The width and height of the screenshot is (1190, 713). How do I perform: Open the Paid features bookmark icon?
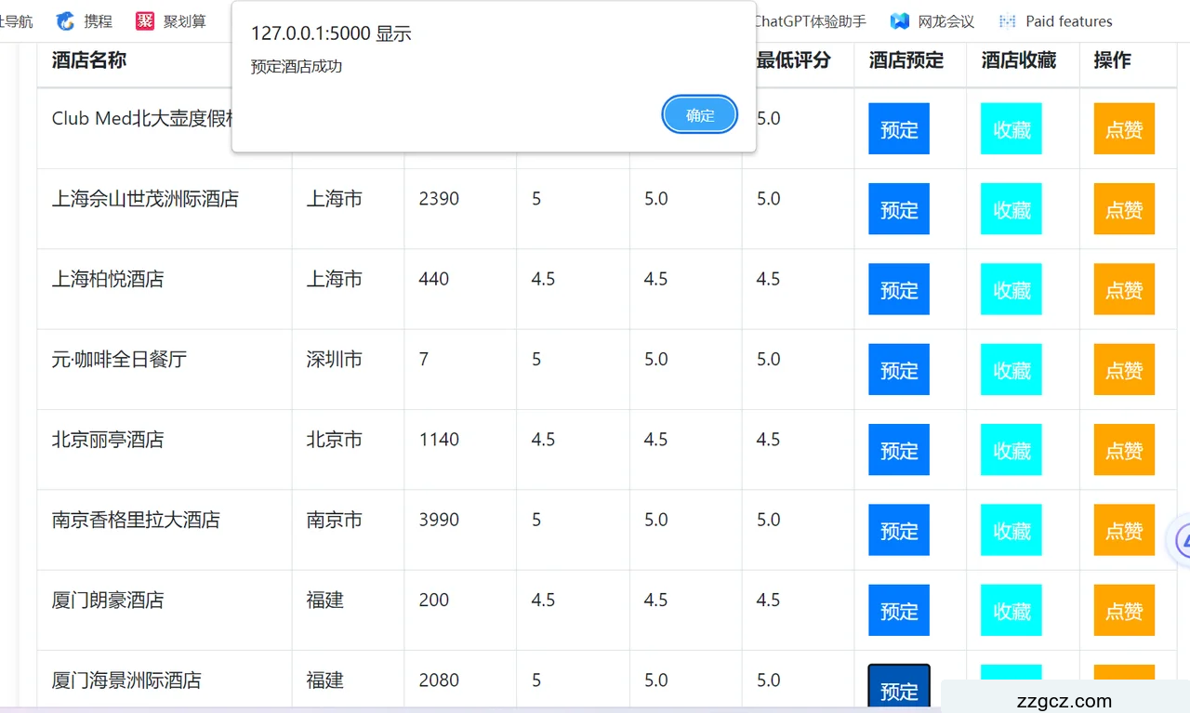[x=1007, y=20]
